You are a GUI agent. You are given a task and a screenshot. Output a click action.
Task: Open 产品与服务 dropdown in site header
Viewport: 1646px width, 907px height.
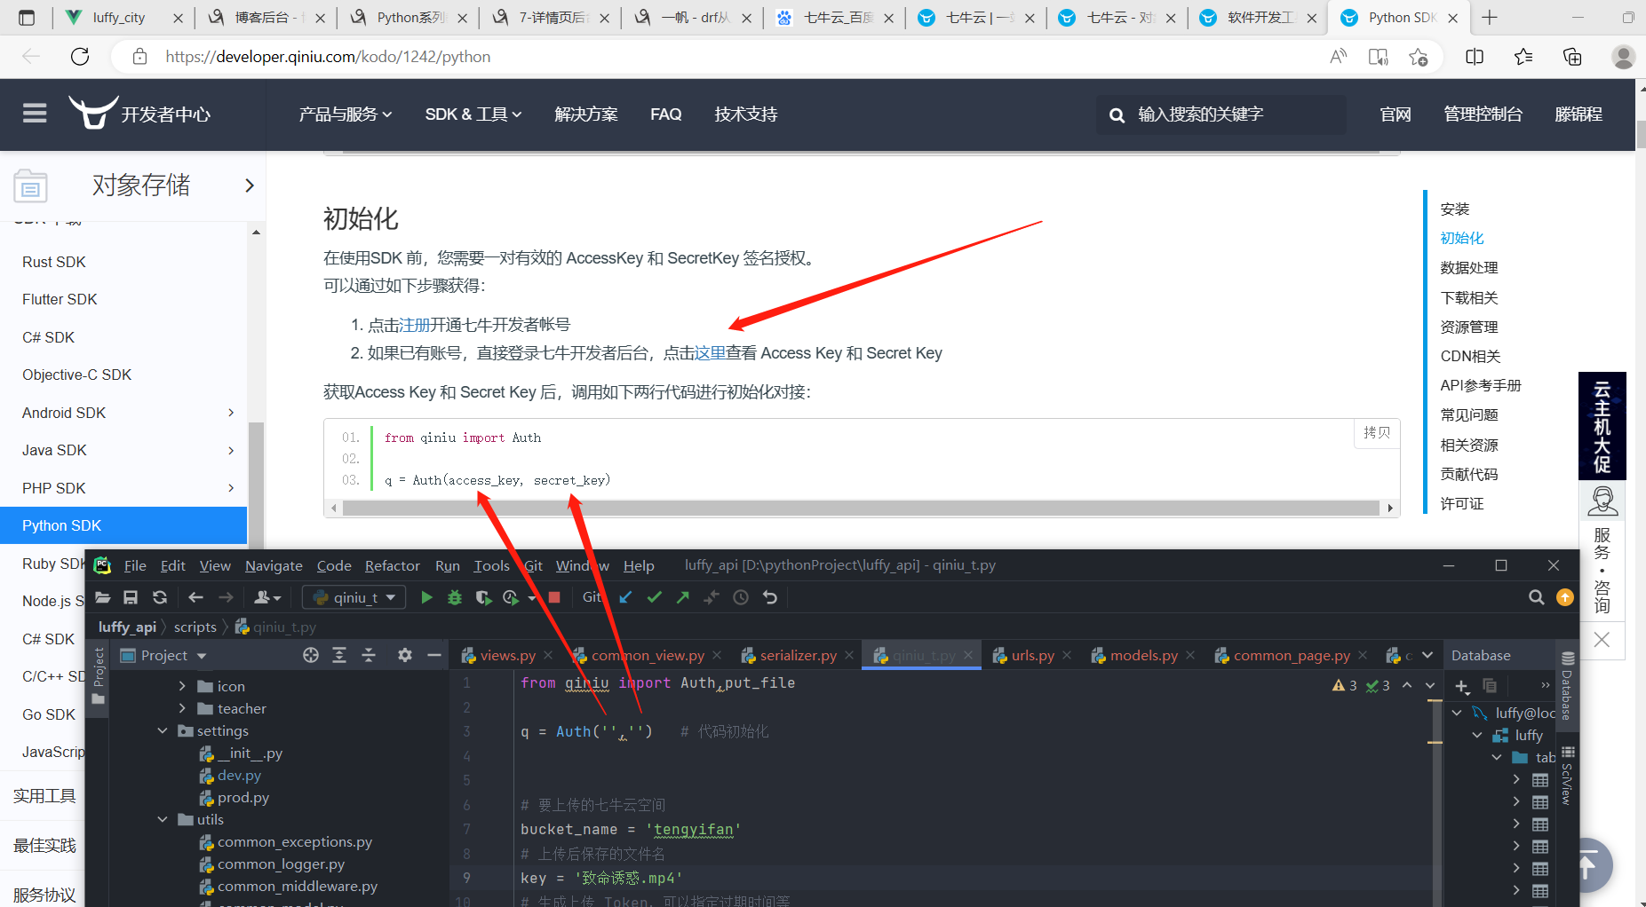pyautogui.click(x=346, y=114)
